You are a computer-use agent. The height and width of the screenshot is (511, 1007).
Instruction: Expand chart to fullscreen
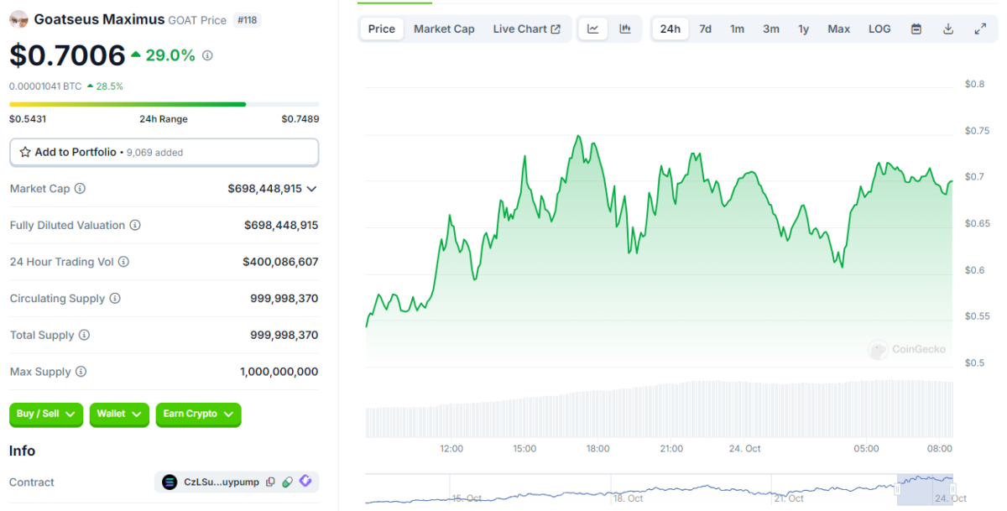coord(980,29)
